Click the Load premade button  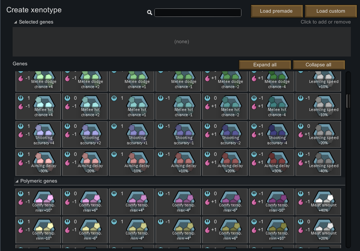click(x=276, y=11)
